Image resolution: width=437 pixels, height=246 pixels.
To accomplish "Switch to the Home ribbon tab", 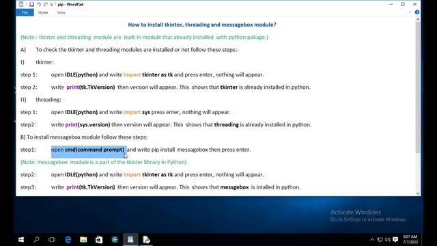I will (x=43, y=12).
